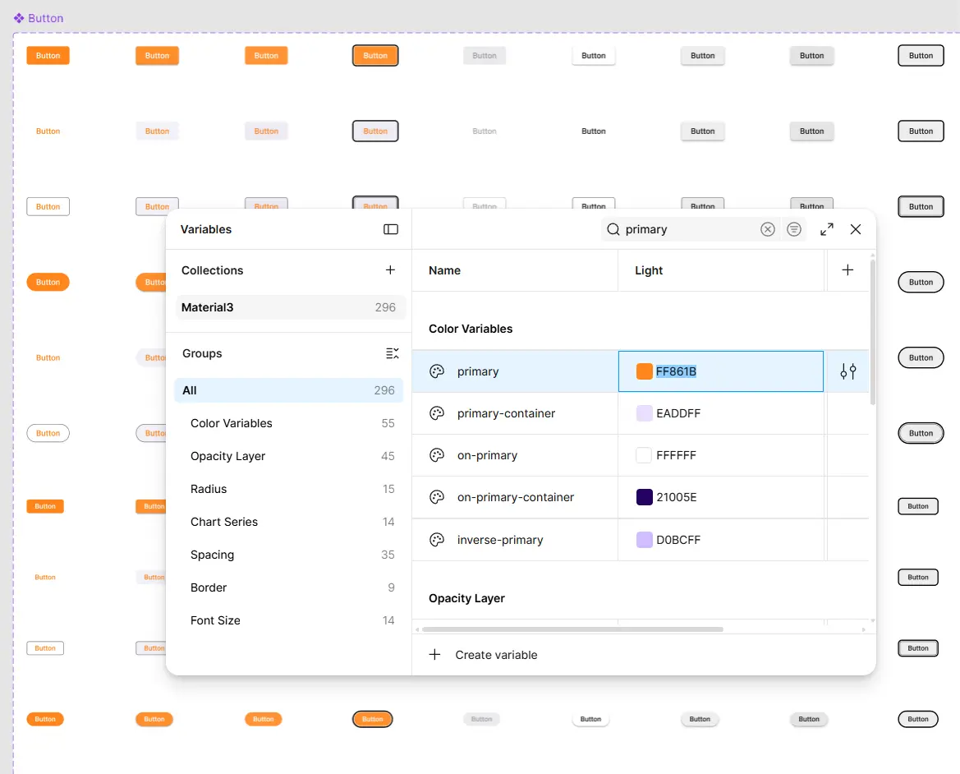Open the Spacing group
The image size is (960, 774).
click(x=288, y=555)
